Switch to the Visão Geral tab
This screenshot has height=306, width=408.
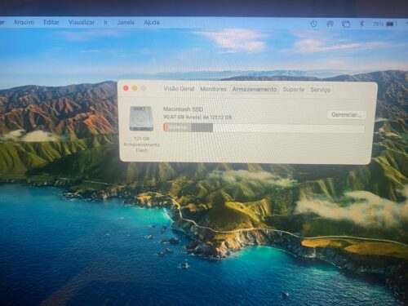point(179,89)
